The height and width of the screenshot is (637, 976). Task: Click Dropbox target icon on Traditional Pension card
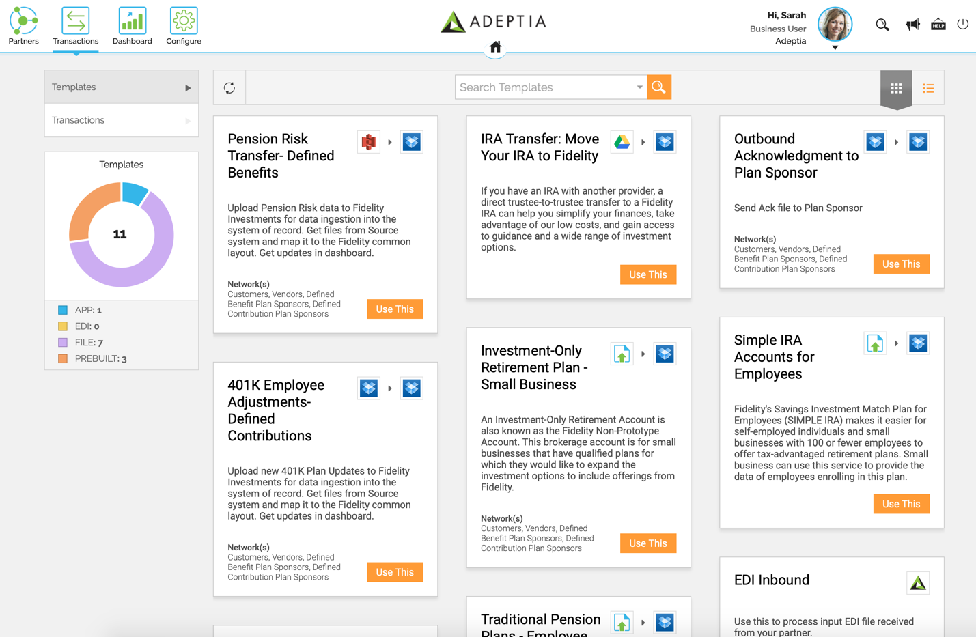pyautogui.click(x=665, y=623)
